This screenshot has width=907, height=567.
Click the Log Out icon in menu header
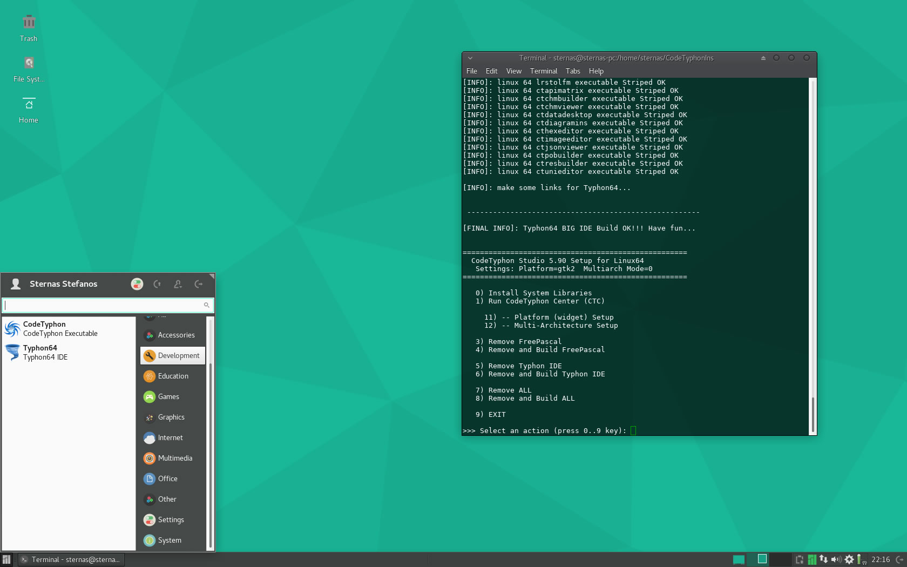[199, 284]
